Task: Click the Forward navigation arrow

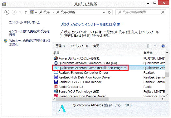Action: [x=14, y=12]
